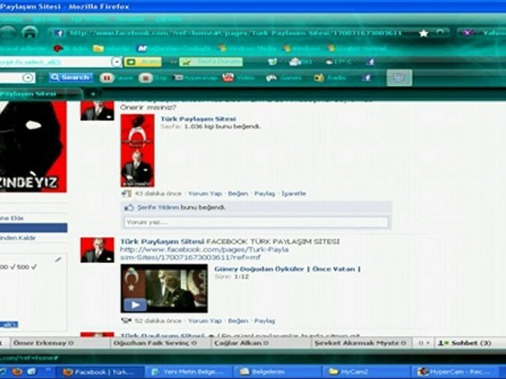
Task: Click the red Stop icon on toolbar
Action: click(x=145, y=78)
